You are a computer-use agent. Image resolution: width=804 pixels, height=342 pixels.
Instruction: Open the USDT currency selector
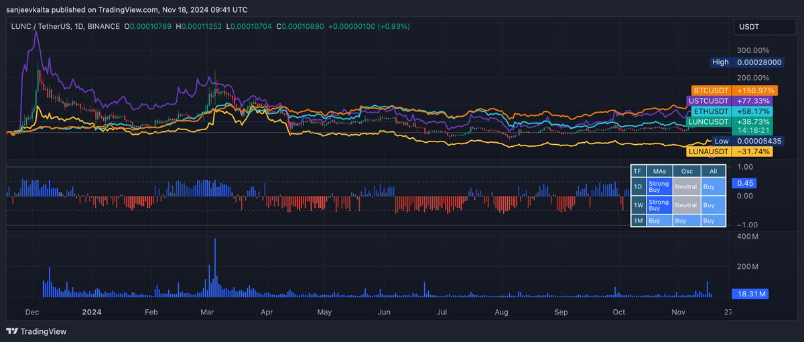[x=763, y=27]
